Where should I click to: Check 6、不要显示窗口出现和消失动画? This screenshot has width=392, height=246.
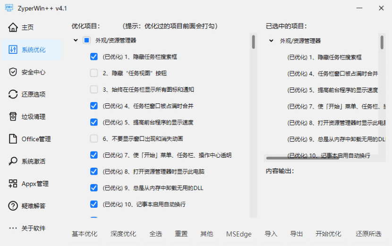pyautogui.click(x=94, y=138)
